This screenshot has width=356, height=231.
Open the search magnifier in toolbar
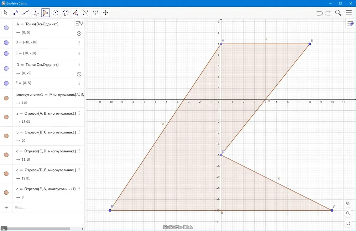click(338, 13)
